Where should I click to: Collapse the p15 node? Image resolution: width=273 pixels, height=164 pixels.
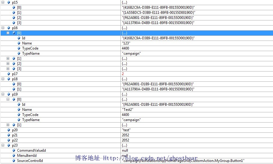[3, 2]
